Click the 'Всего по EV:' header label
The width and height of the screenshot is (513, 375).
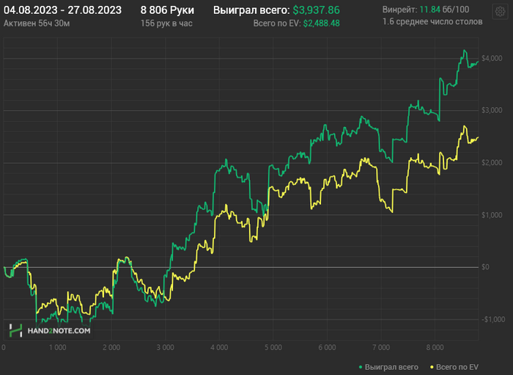pyautogui.click(x=277, y=23)
